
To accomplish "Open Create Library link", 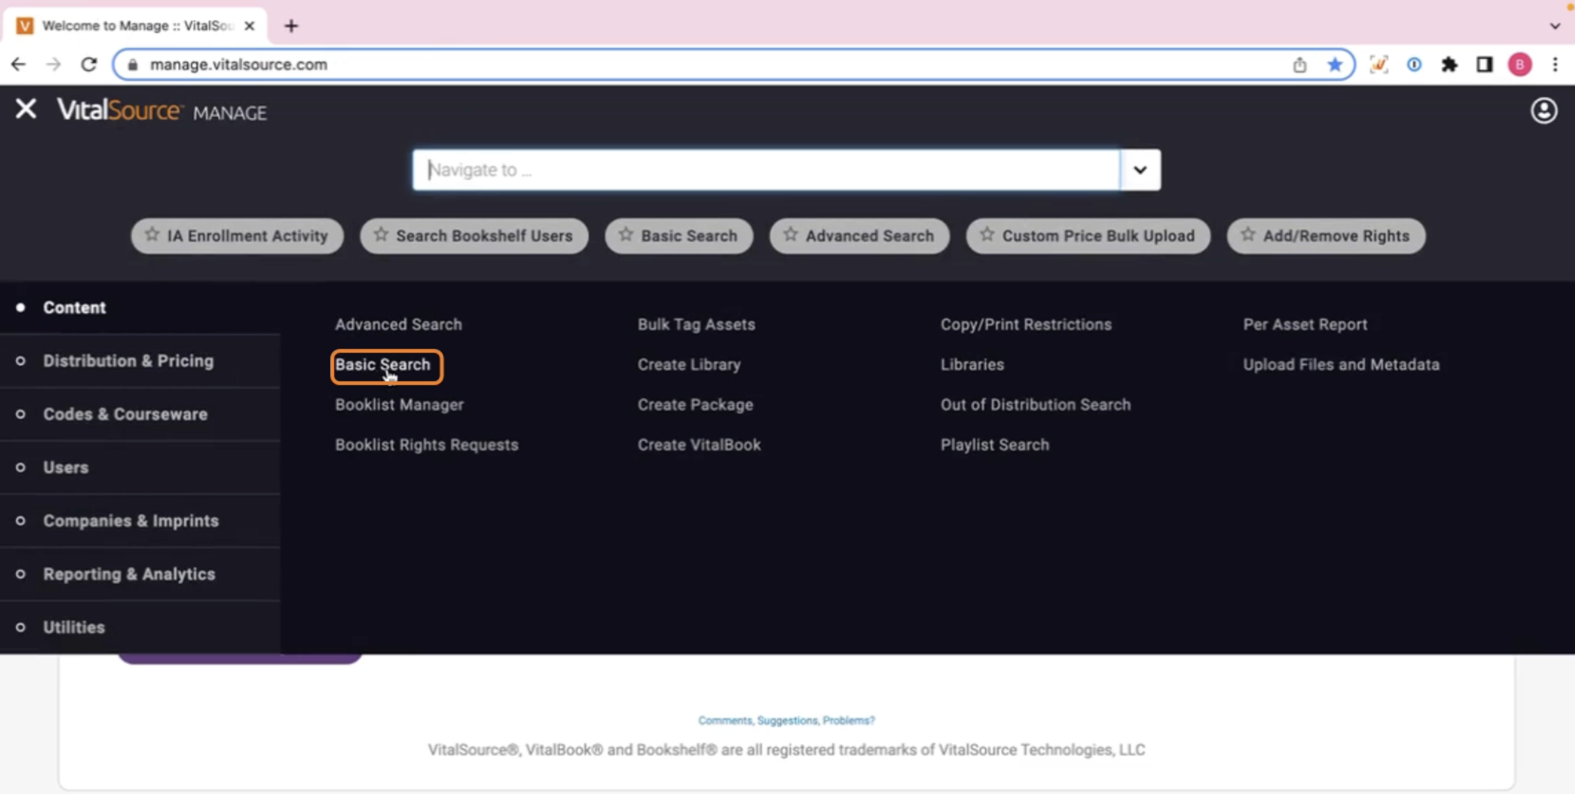I will [x=689, y=364].
